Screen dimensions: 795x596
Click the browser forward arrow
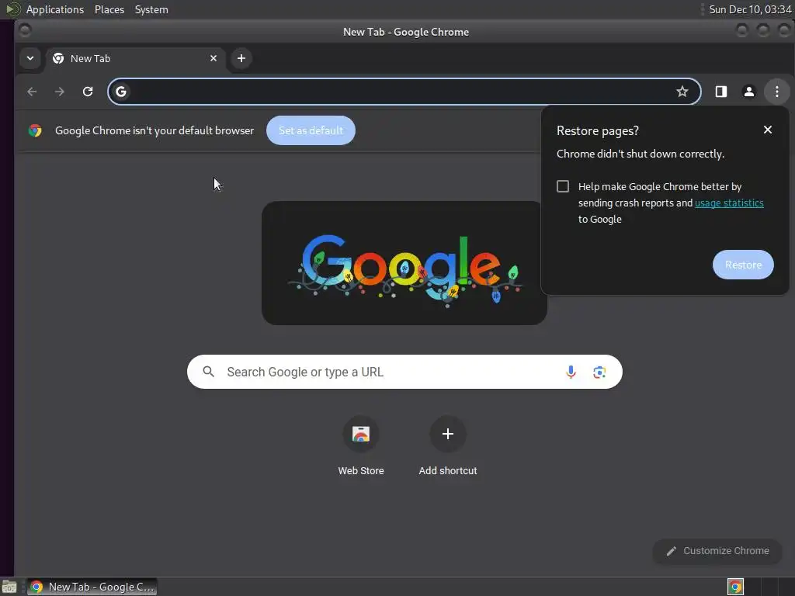click(59, 92)
